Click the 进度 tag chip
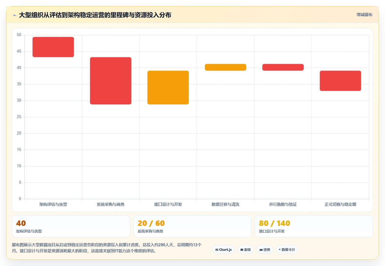The image size is (385, 266). coord(265,250)
